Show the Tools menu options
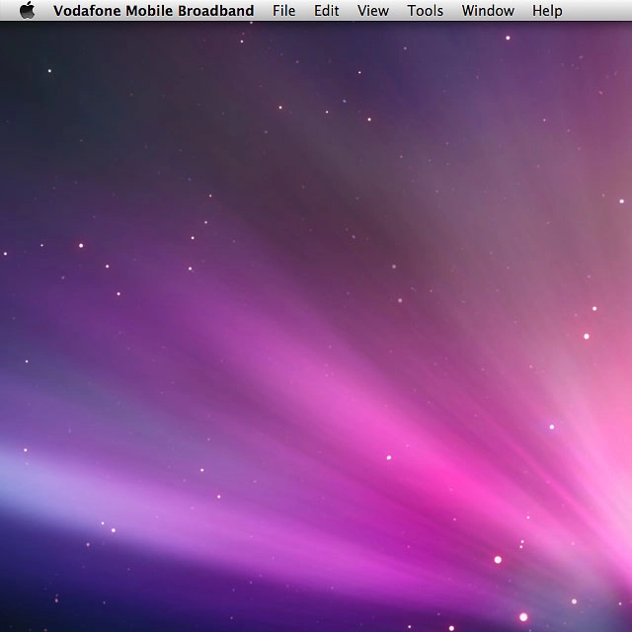Screen dimensions: 632x632 point(425,11)
